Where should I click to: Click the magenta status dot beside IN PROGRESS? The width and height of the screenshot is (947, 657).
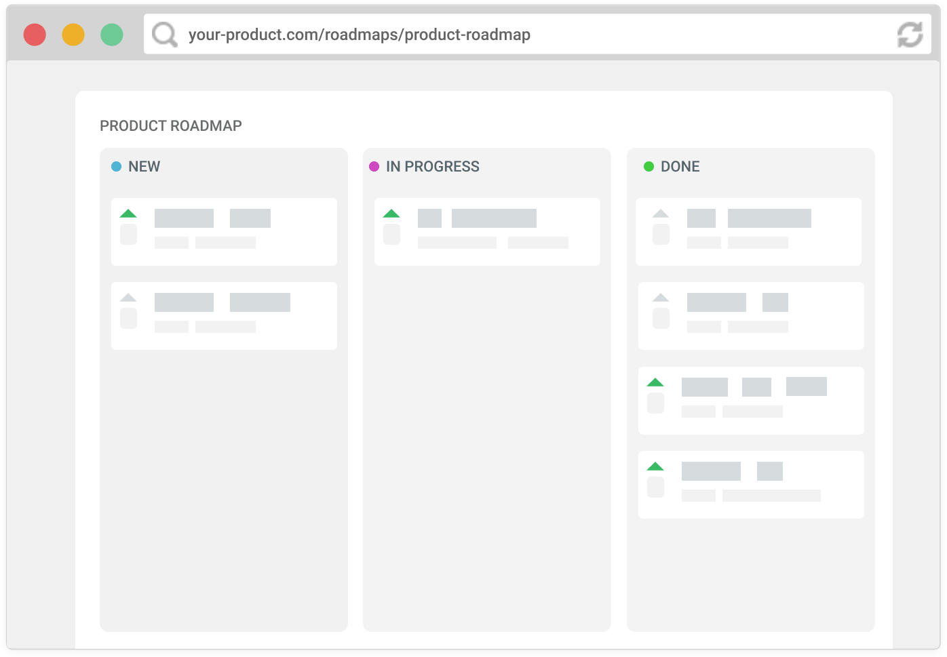coord(374,167)
